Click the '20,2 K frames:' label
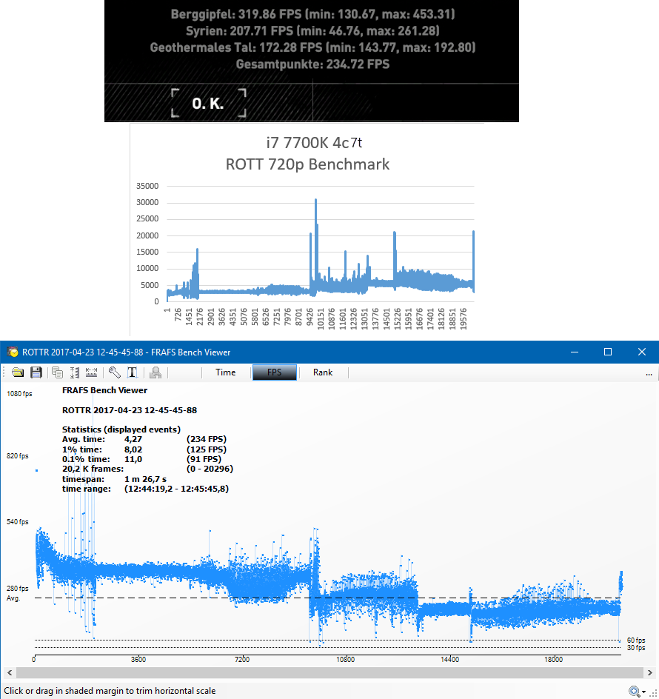Viewport: 659px width, 699px height. 93,469
